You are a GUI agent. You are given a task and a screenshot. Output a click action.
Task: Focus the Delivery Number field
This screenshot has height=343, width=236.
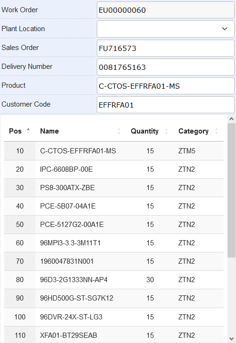166,67
